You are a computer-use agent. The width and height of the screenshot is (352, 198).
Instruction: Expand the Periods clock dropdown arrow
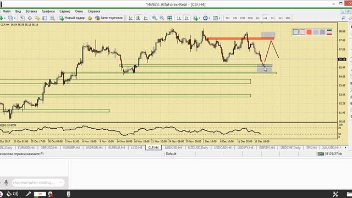click(x=210, y=18)
